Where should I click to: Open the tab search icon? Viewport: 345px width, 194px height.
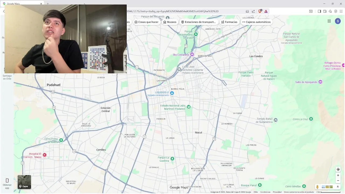tap(311, 11)
